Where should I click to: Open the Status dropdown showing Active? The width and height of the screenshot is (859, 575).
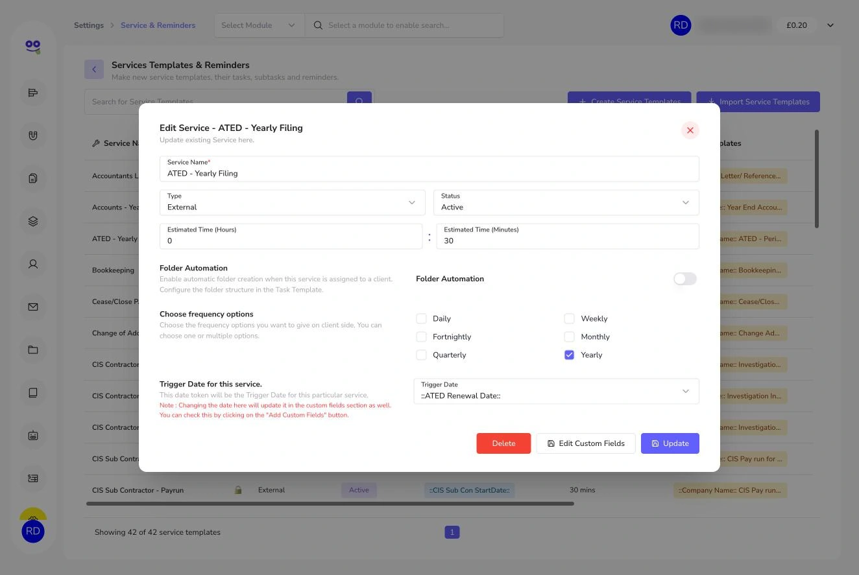tap(566, 202)
